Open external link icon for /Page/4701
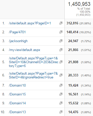93x116 pixels. [61, 32]
